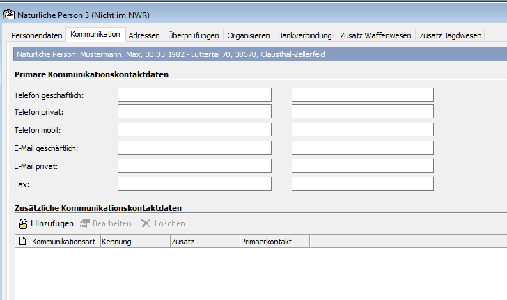Click the Bearbeiten edit icon
This screenshot has width=507, height=300.
pos(84,223)
